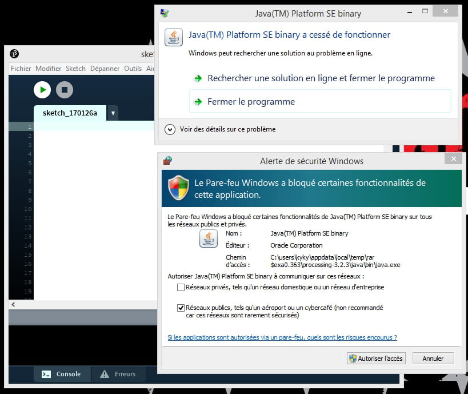Image resolution: width=468 pixels, height=394 pixels.
Task: Click the warning triangle icon in Erreurs tab
Action: [x=105, y=374]
